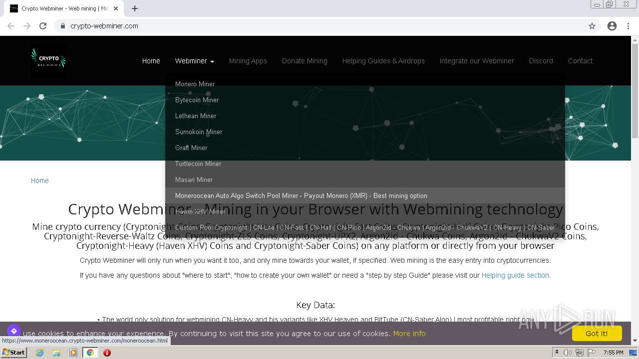Open More info about cookies
This screenshot has width=639, height=359.
[409, 334]
